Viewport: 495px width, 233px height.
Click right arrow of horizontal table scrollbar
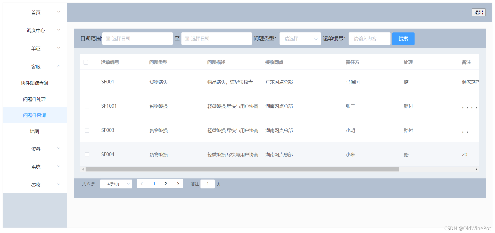476,169
